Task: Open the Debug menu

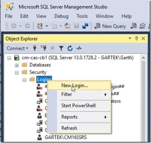Action: 61,16
